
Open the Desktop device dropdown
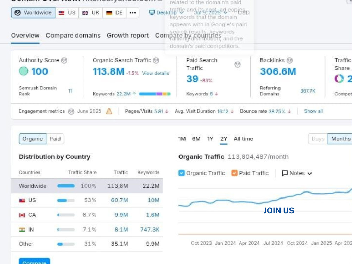tap(166, 13)
